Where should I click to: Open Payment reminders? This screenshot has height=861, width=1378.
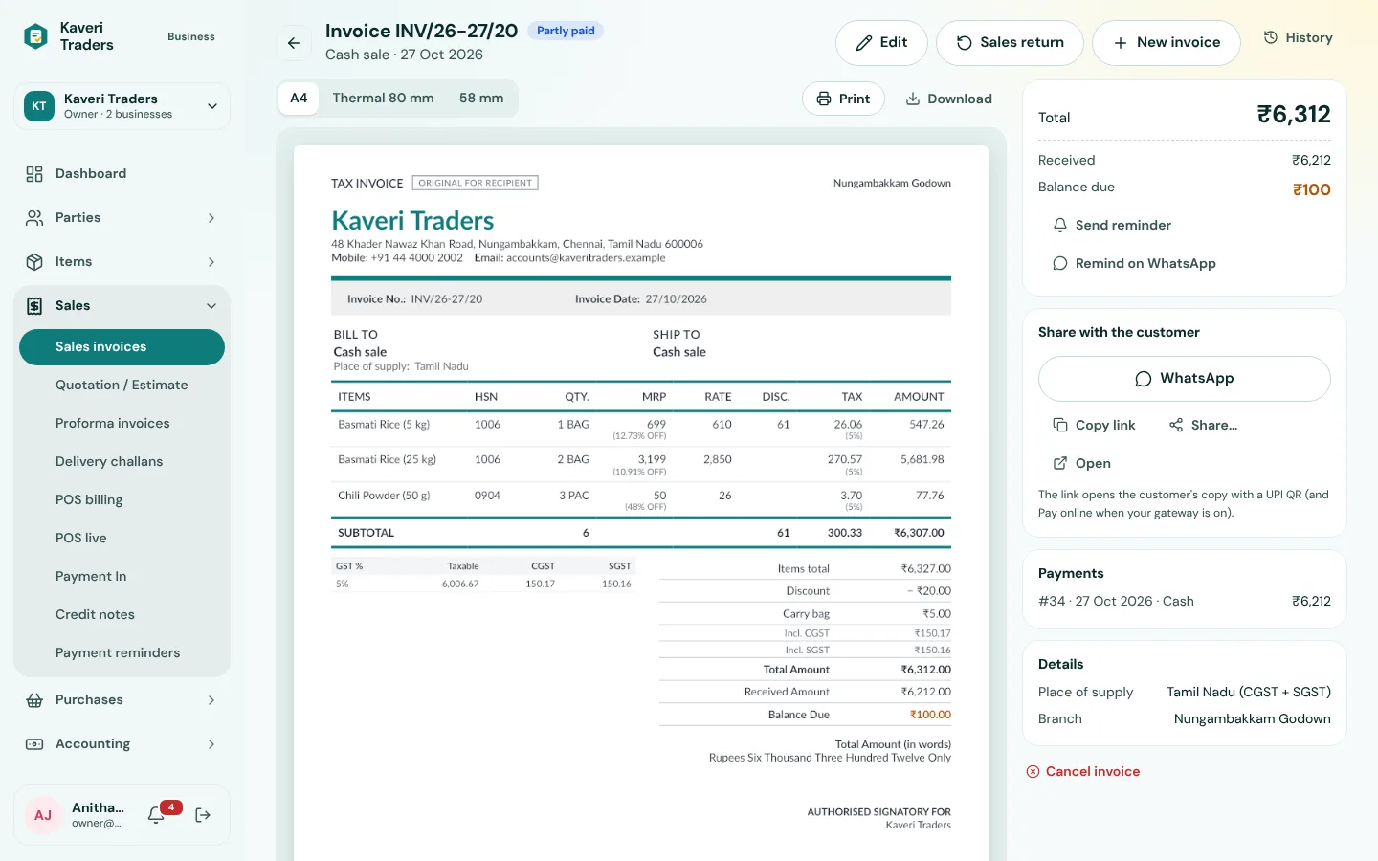(122, 652)
